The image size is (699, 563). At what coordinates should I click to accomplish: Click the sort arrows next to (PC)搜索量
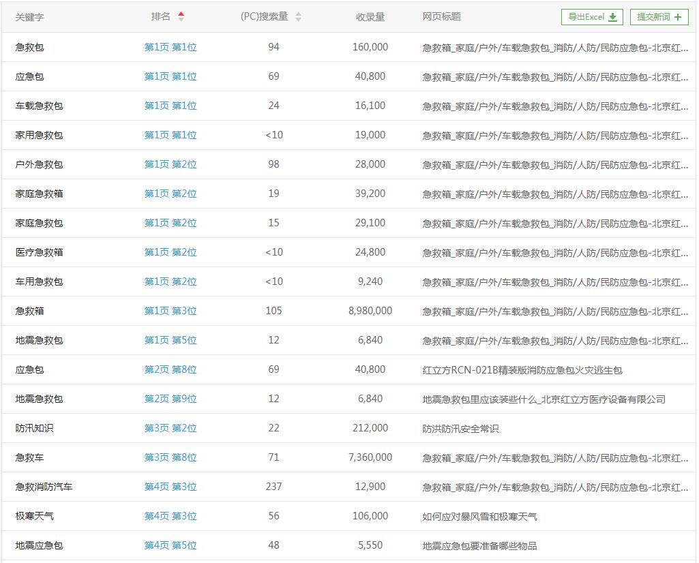tap(298, 17)
